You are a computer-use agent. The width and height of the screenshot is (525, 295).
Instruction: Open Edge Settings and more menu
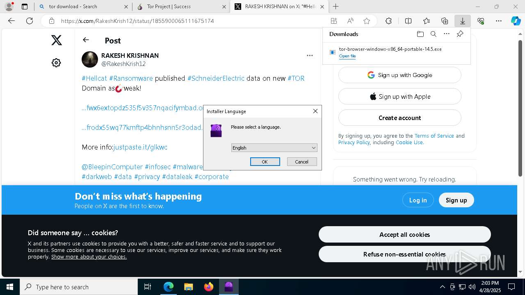(x=499, y=21)
